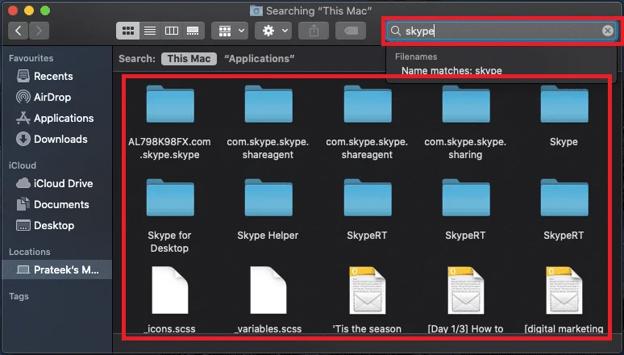Click the Favourites sidebar heading

click(31, 58)
